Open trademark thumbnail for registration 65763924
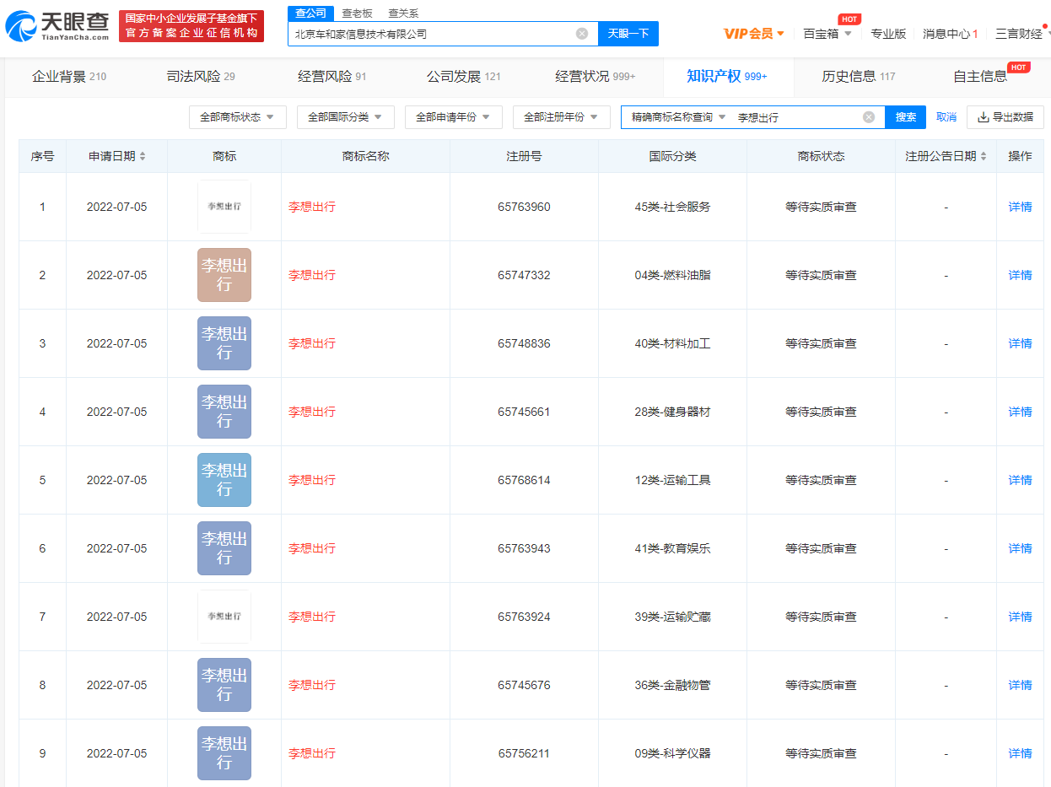 coord(224,617)
